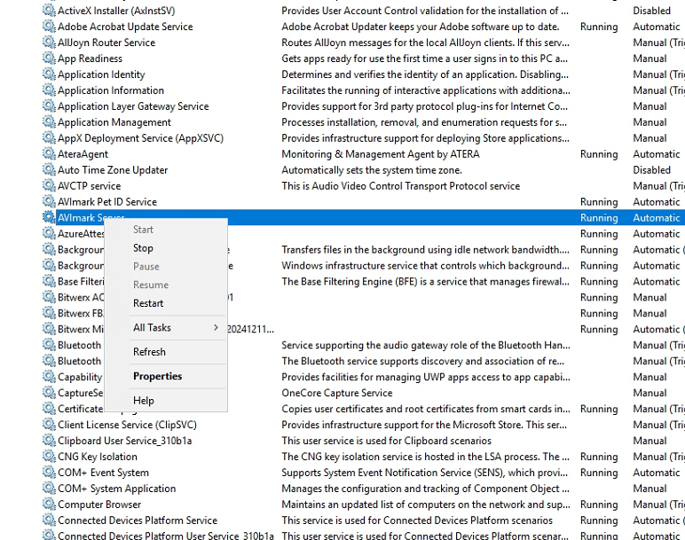Click gear icon beside Clipboard User Service_310b1a
The width and height of the screenshot is (685, 540).
(x=49, y=441)
